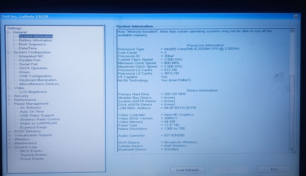Expand the Performance tree node
The image size is (306, 176).
tap(9, 100)
